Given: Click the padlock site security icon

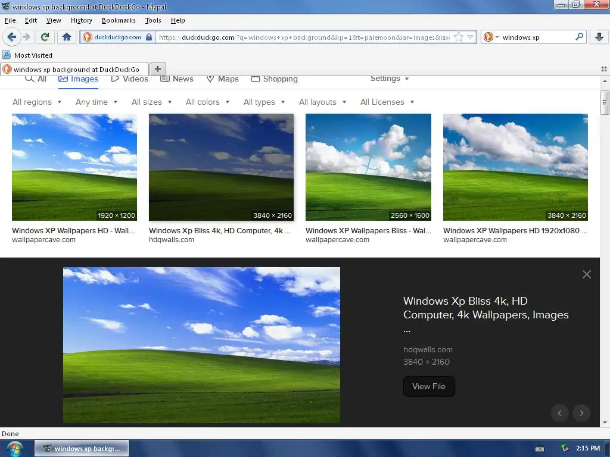Looking at the screenshot, I should tap(148, 37).
